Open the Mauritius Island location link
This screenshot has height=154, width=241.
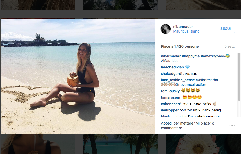click(x=186, y=31)
